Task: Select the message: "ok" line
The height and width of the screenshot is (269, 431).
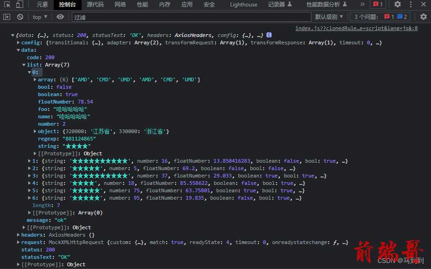Action: click(x=47, y=220)
